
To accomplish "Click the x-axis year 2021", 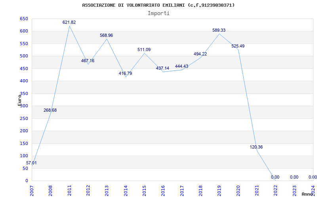I will coord(257,191).
